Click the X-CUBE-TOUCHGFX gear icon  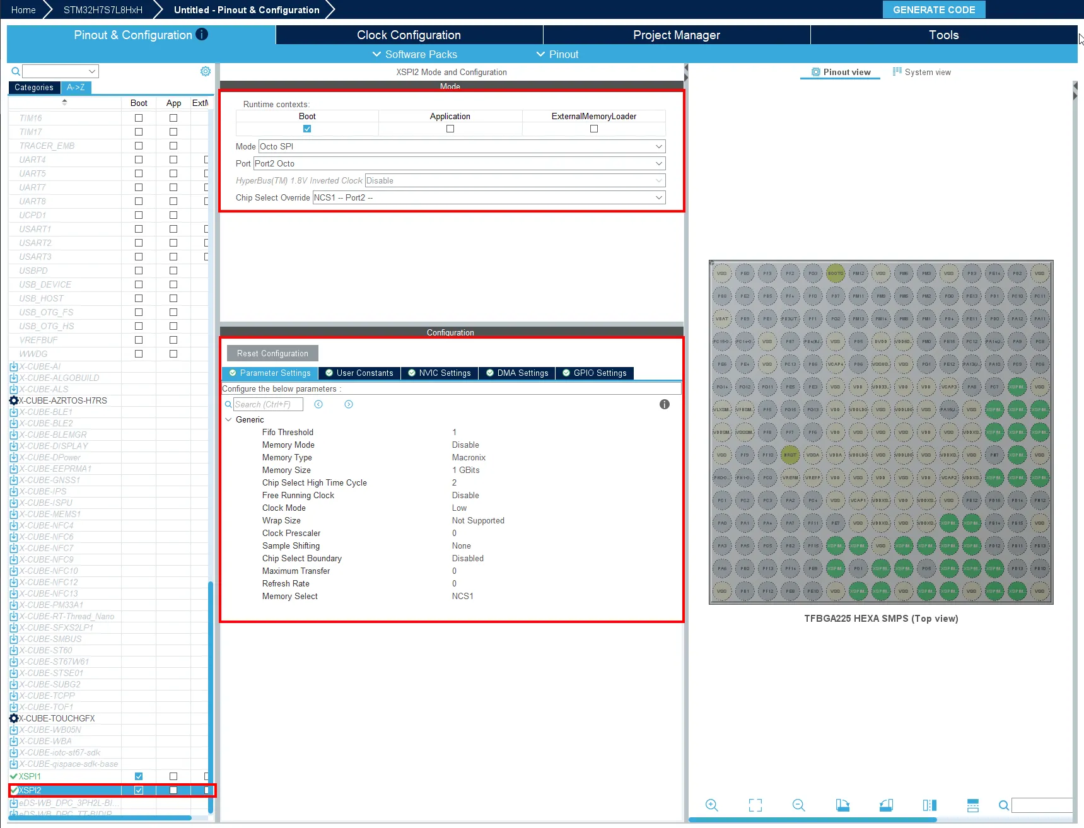tap(14, 718)
